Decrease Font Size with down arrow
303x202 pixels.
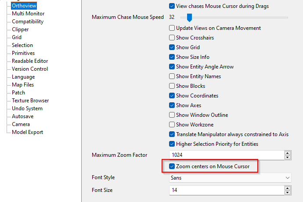pos(288,192)
